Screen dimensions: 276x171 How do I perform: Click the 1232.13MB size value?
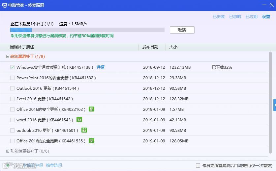pos(180,67)
